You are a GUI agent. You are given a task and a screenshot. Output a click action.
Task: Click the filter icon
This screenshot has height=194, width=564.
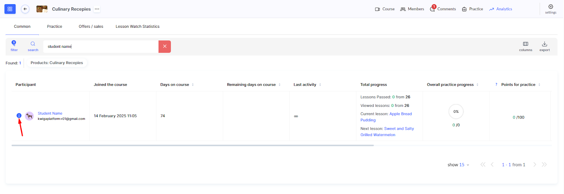coord(14,44)
